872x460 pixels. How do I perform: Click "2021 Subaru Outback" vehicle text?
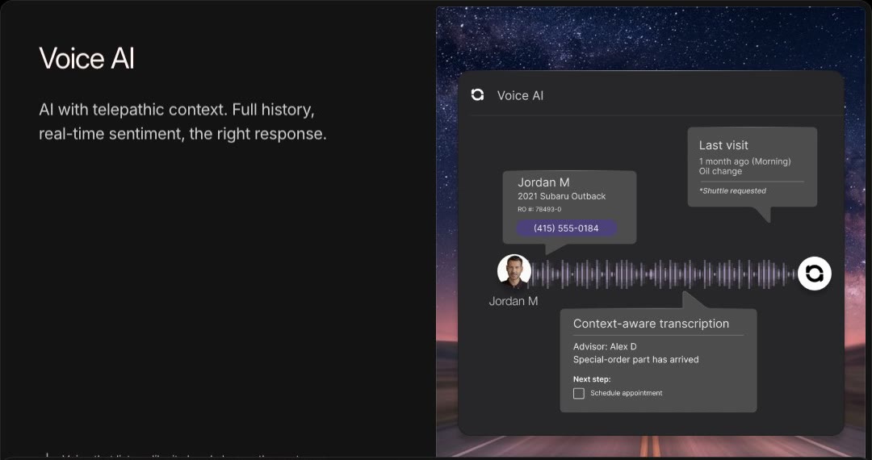(562, 196)
